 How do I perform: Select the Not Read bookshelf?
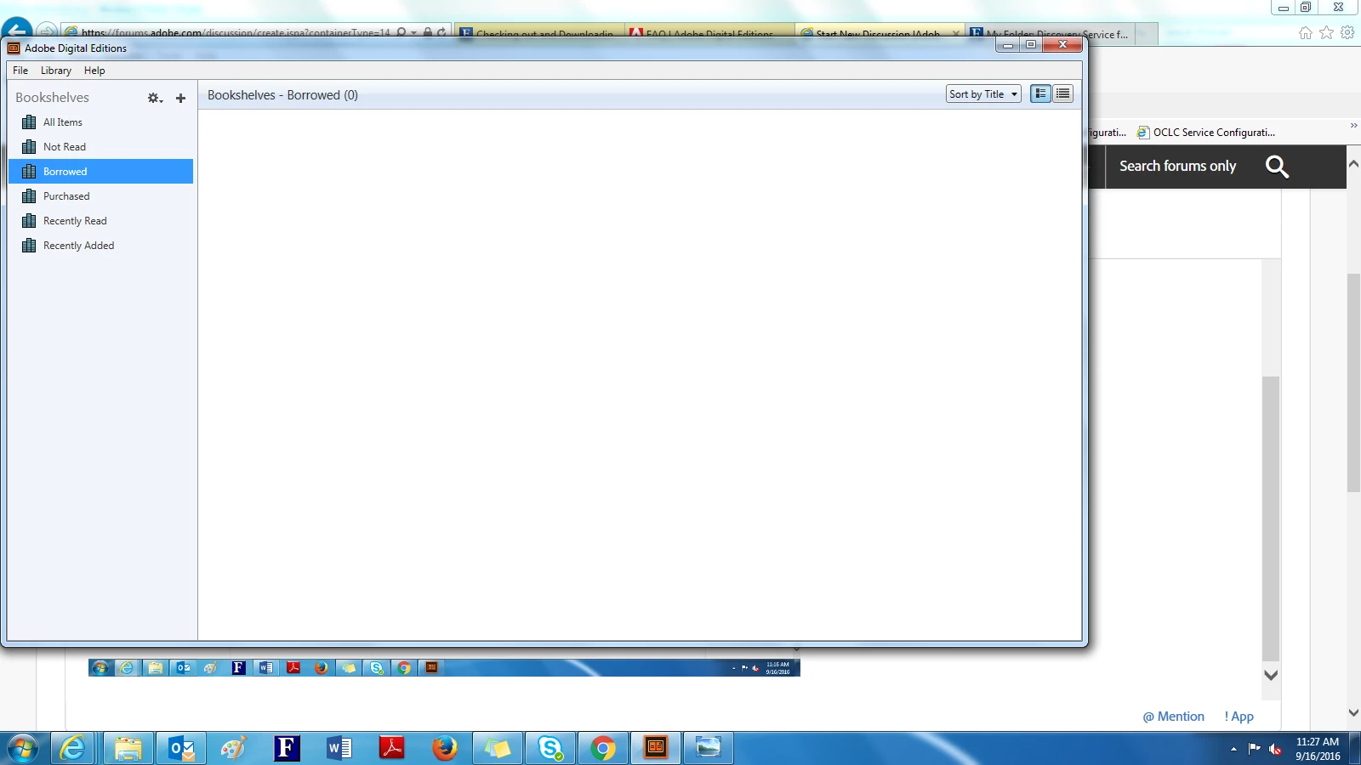tap(101, 147)
